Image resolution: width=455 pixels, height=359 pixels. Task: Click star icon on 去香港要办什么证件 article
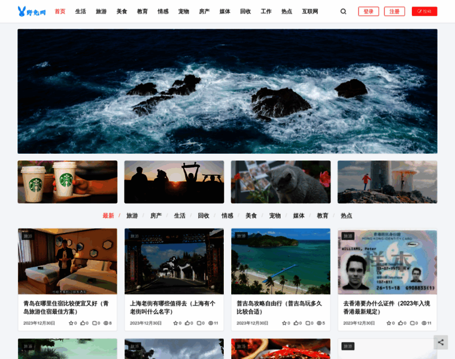[389, 323]
